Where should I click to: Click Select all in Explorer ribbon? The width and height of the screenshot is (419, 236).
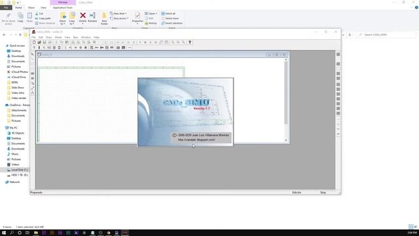(x=168, y=13)
